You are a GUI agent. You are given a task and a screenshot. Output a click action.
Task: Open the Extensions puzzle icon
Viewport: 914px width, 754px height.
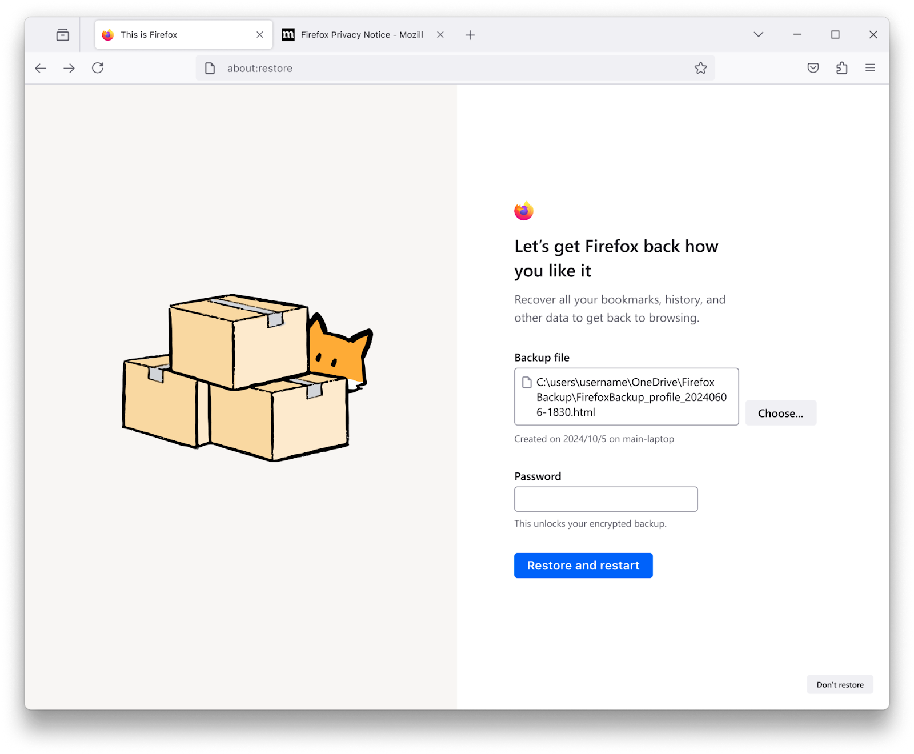pyautogui.click(x=841, y=68)
